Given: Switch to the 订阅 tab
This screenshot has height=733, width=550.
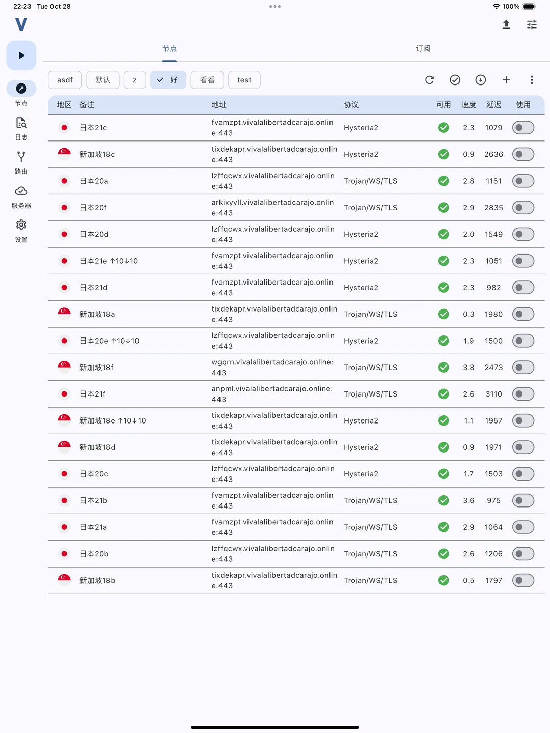Looking at the screenshot, I should [423, 49].
